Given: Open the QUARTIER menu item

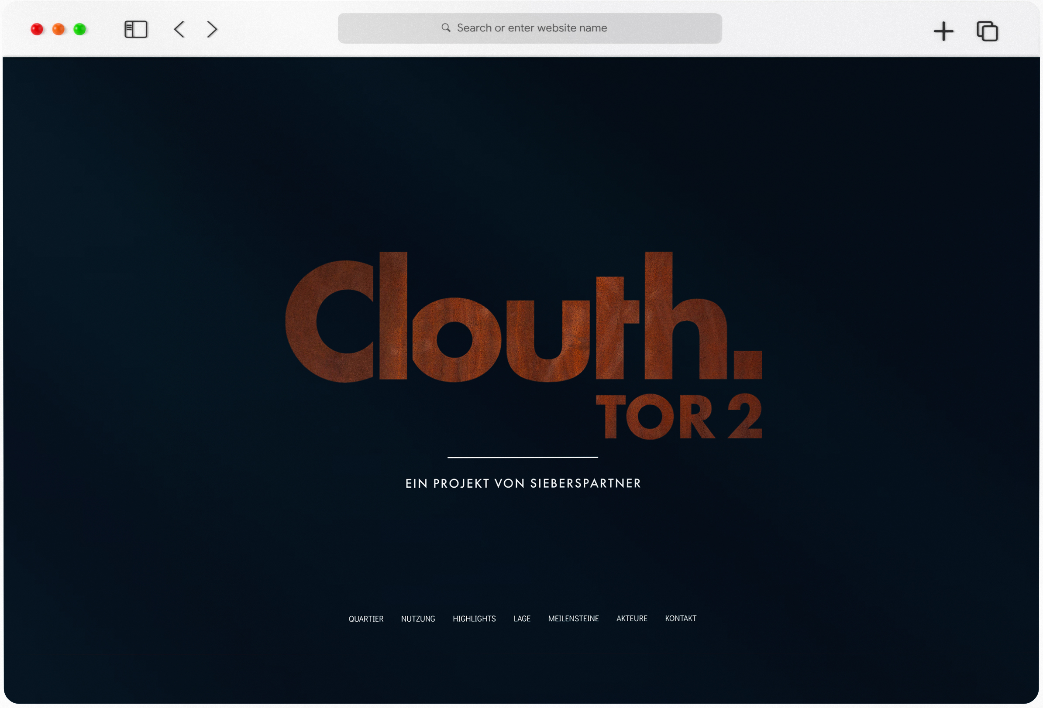Looking at the screenshot, I should [366, 619].
